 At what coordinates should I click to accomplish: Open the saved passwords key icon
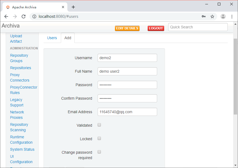(x=204, y=16)
